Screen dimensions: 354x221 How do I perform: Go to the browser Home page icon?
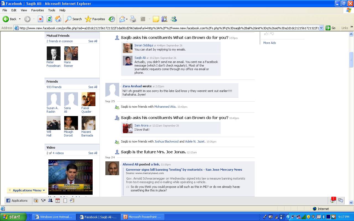tap(58, 19)
